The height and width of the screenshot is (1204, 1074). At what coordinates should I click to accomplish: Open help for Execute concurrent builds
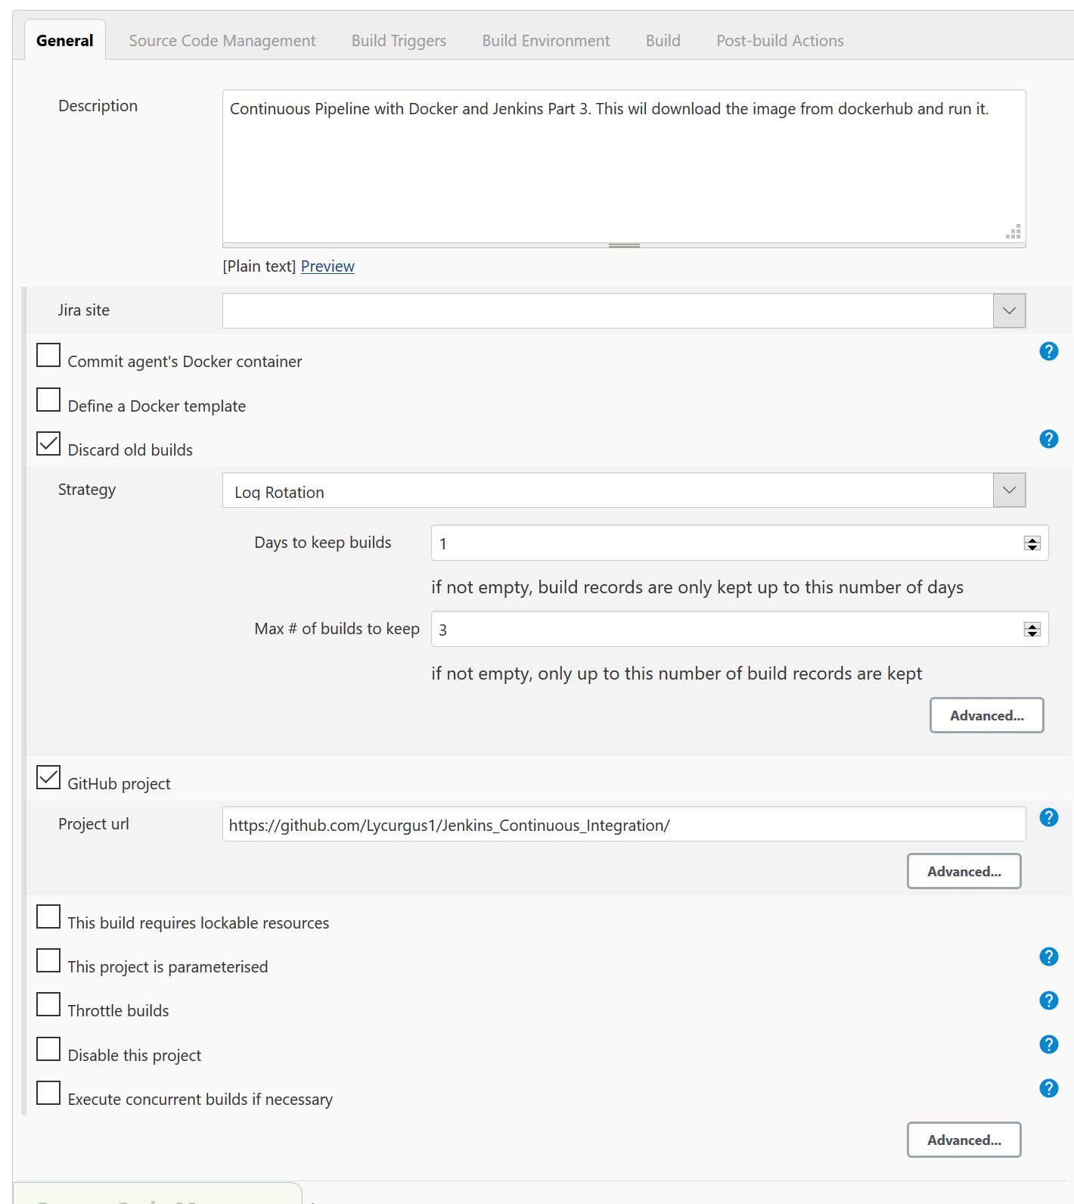pyautogui.click(x=1048, y=1088)
